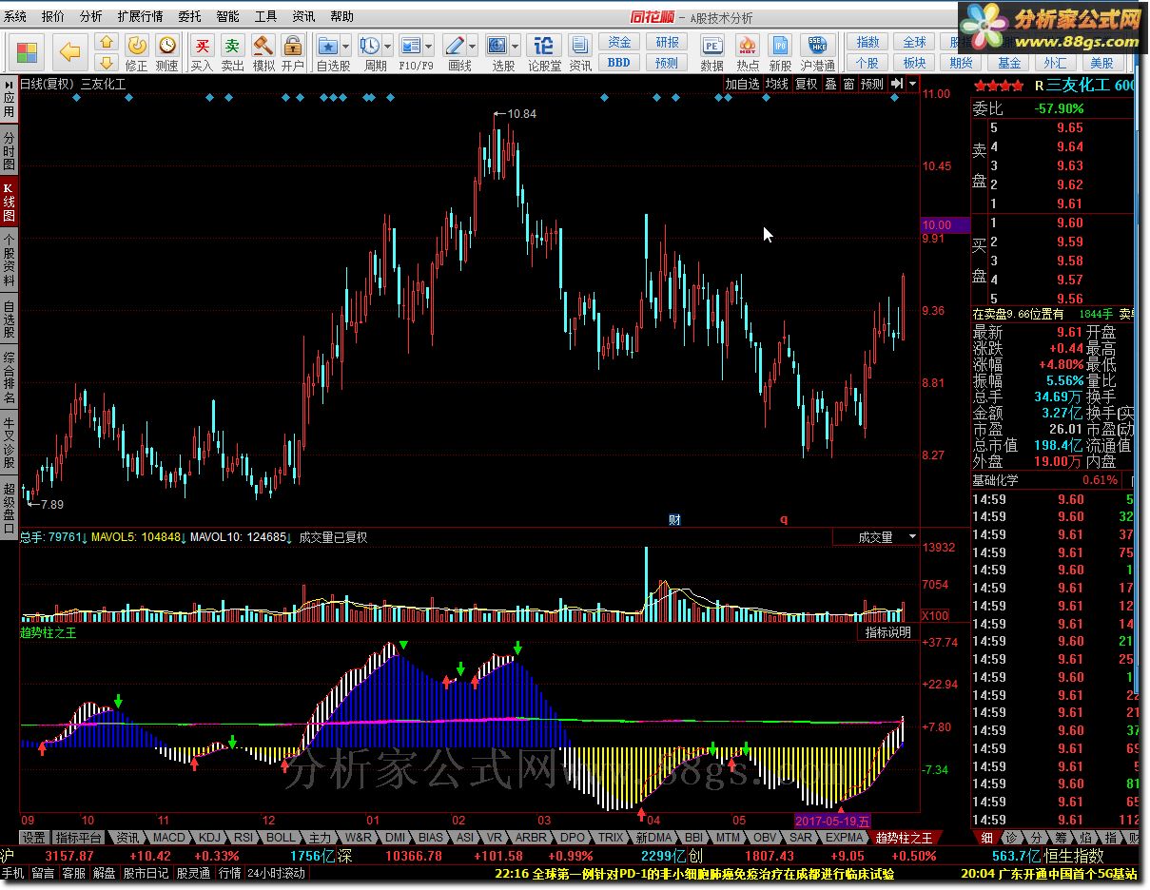Open the 论股堂 forum icon
The image size is (1150, 890).
pos(544,52)
